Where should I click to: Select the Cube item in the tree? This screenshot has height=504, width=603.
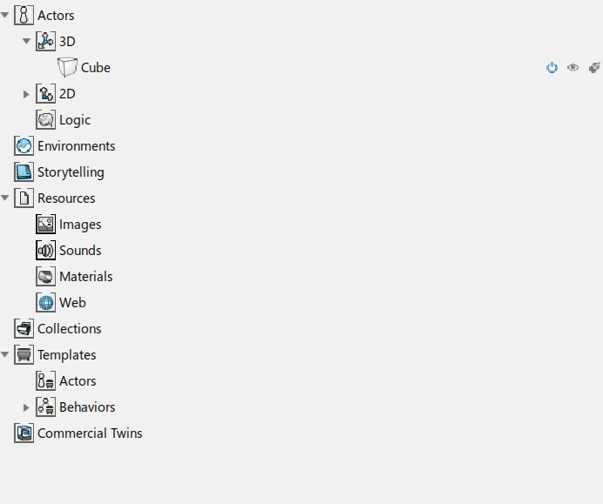[x=95, y=67]
